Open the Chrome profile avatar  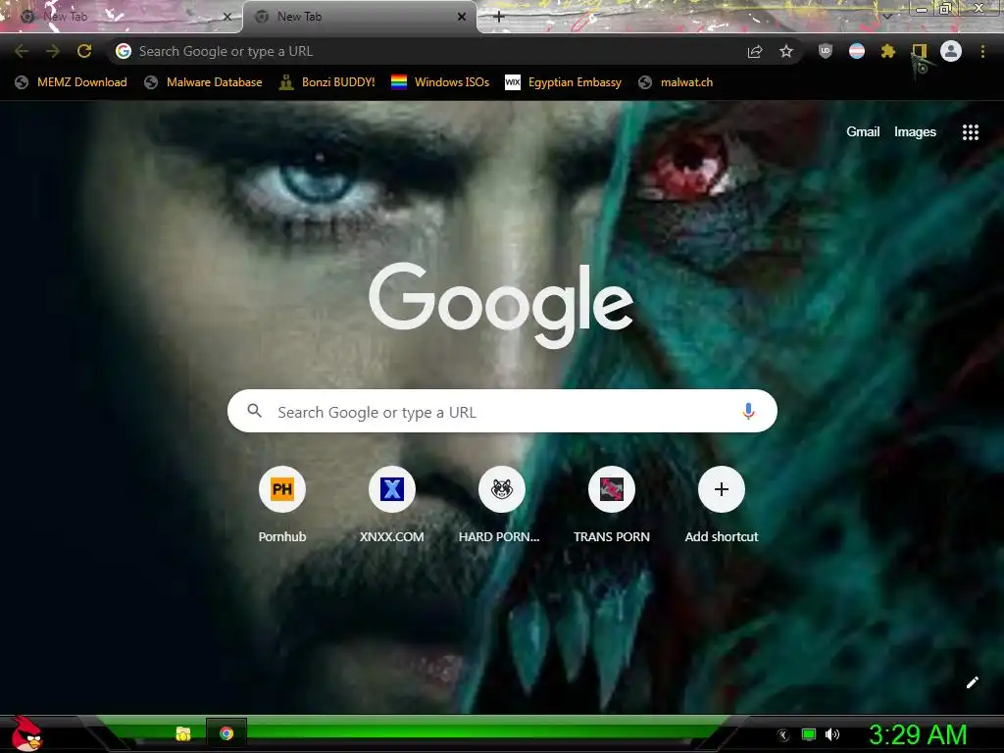tap(951, 51)
